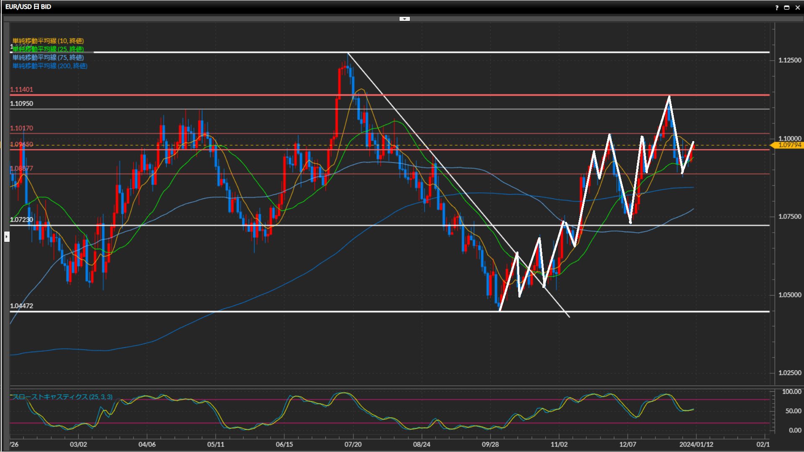Select the 25-period simple moving average label

click(x=48, y=49)
